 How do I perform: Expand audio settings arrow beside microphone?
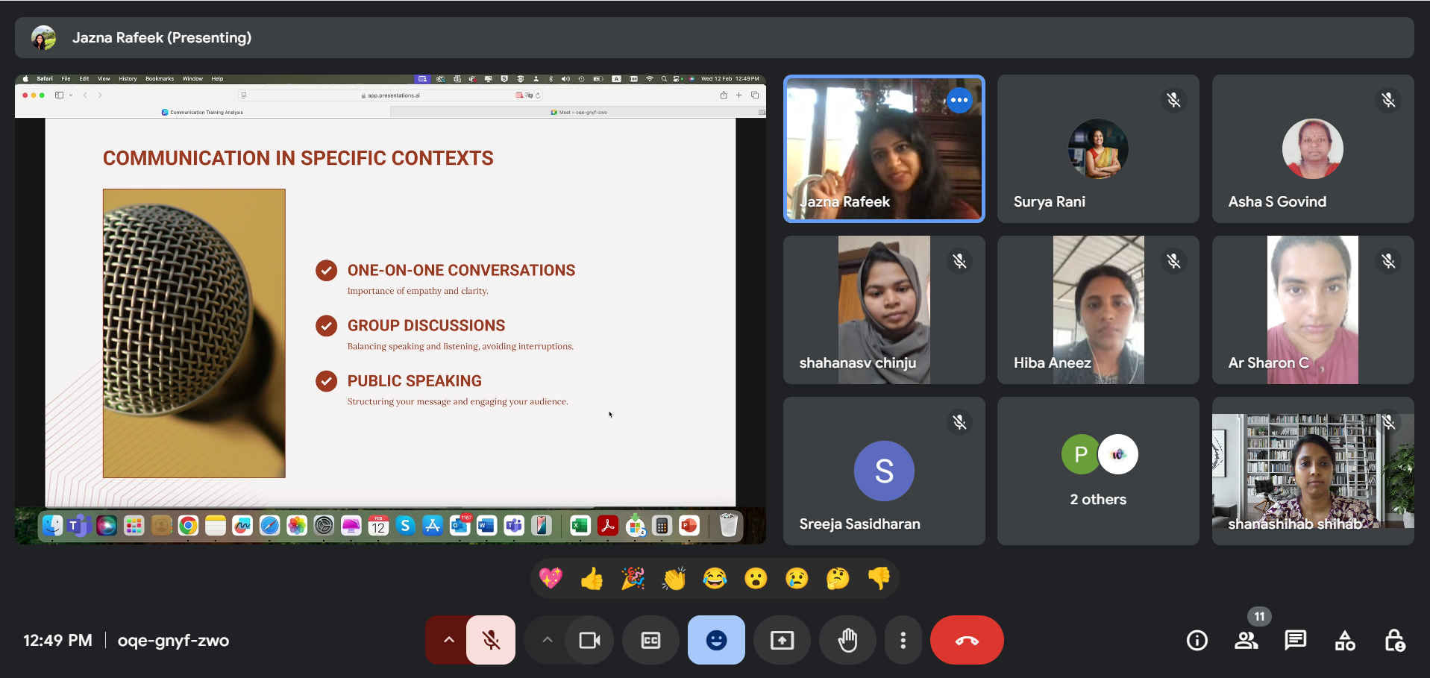[x=448, y=640]
